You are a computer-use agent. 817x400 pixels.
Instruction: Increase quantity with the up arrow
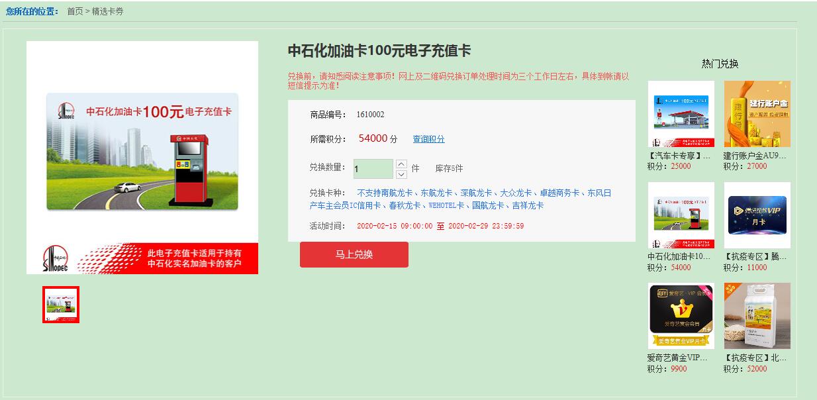coord(401,164)
